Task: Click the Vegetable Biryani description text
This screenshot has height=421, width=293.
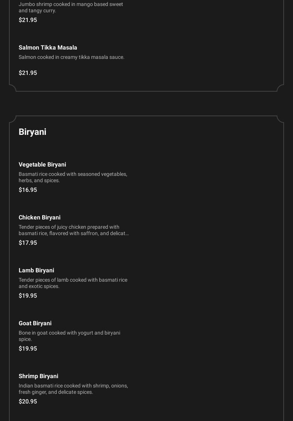Action: click(x=73, y=177)
